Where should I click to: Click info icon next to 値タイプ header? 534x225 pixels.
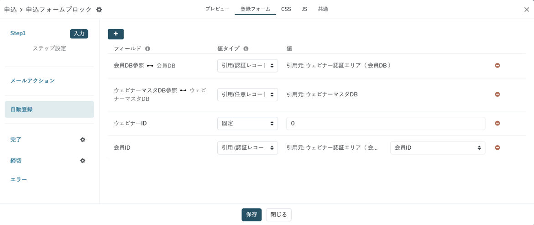246,49
